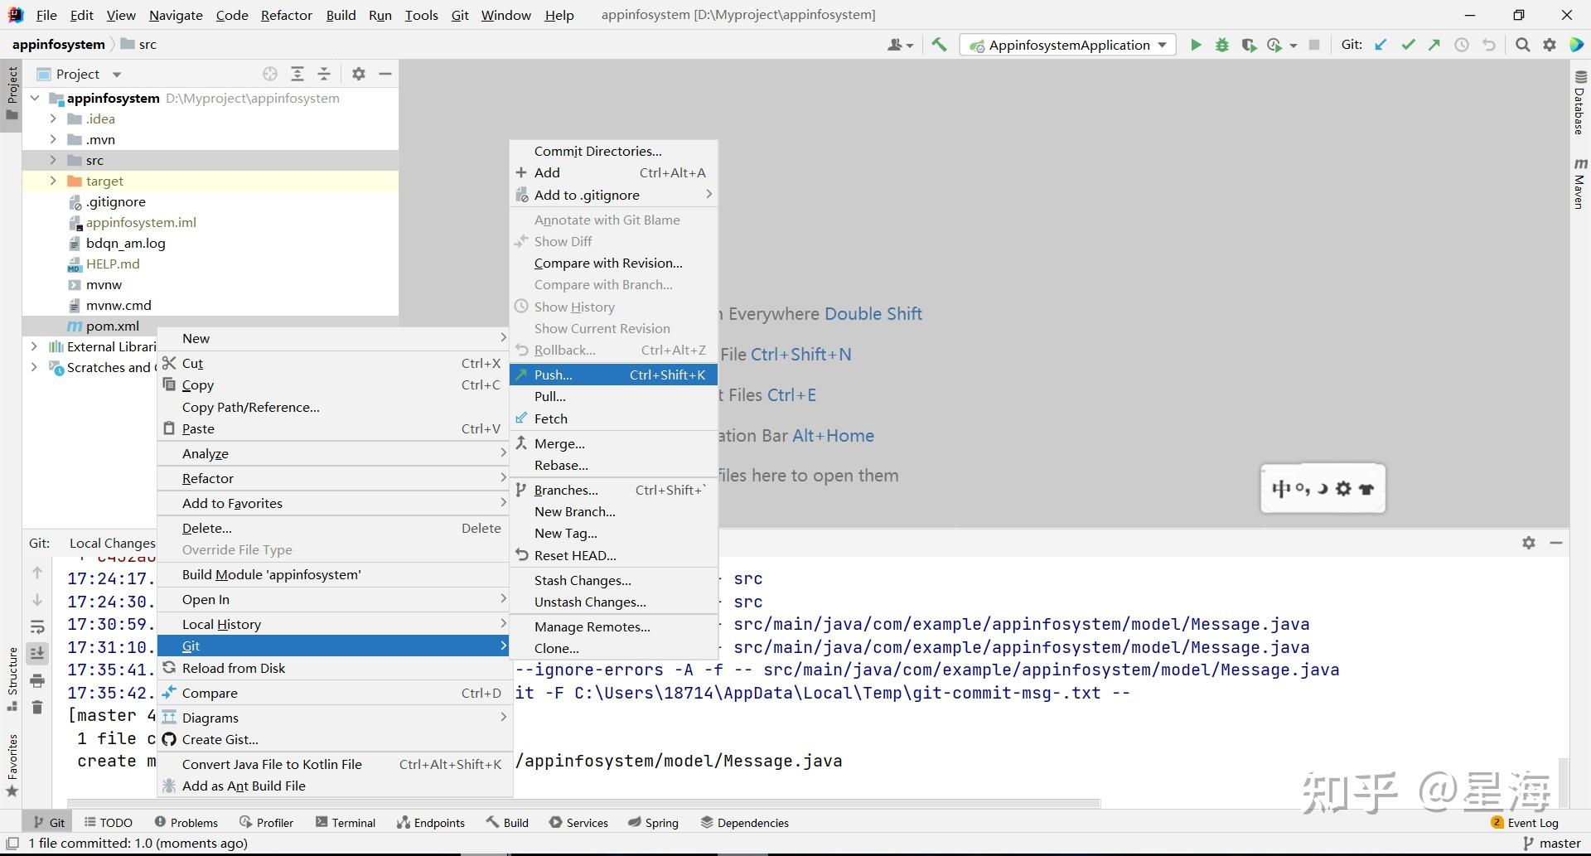Open the Database side panel
Viewport: 1591px width, 856px height.
(1580, 103)
